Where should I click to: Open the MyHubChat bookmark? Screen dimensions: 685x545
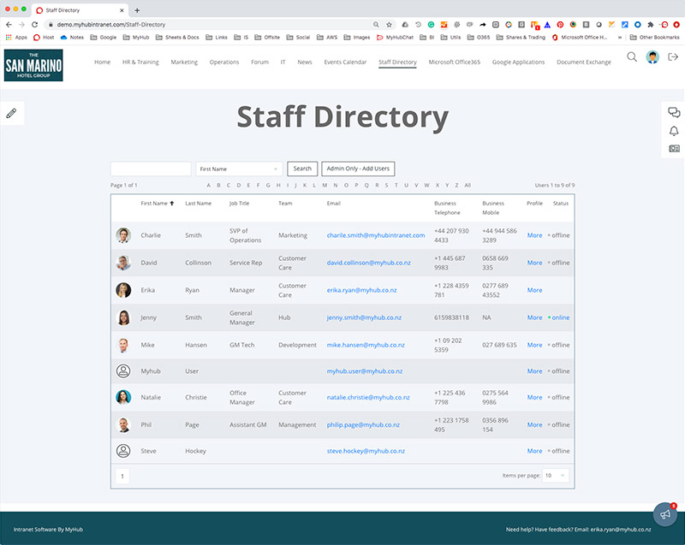click(395, 37)
